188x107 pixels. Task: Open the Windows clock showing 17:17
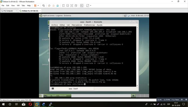point(176,104)
